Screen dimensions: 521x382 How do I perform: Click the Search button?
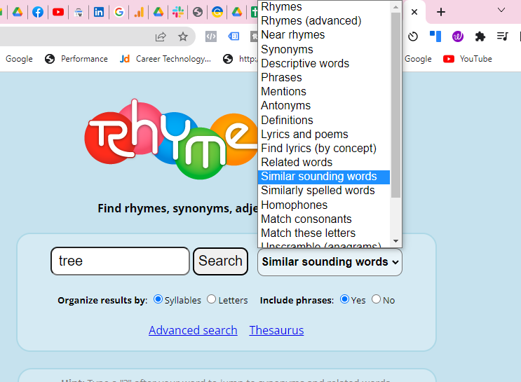[x=220, y=261]
